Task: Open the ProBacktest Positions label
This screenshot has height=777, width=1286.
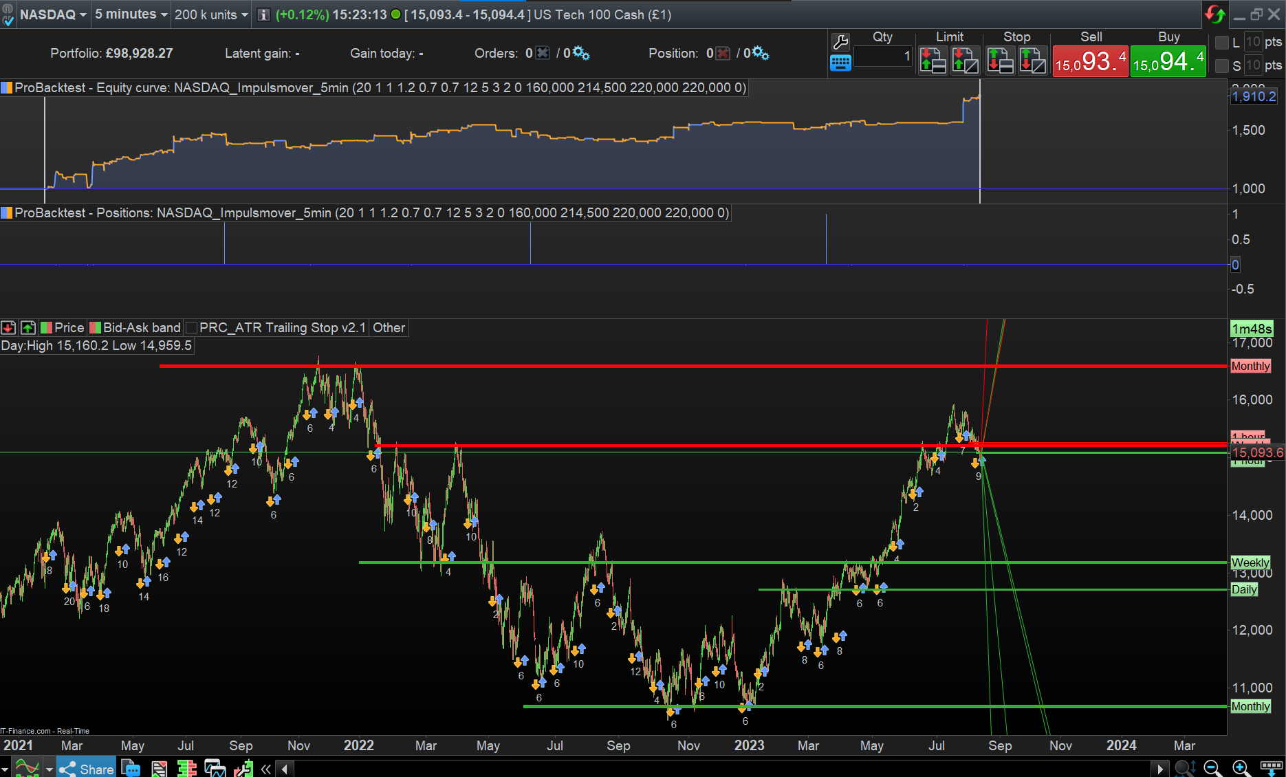Action: click(371, 213)
